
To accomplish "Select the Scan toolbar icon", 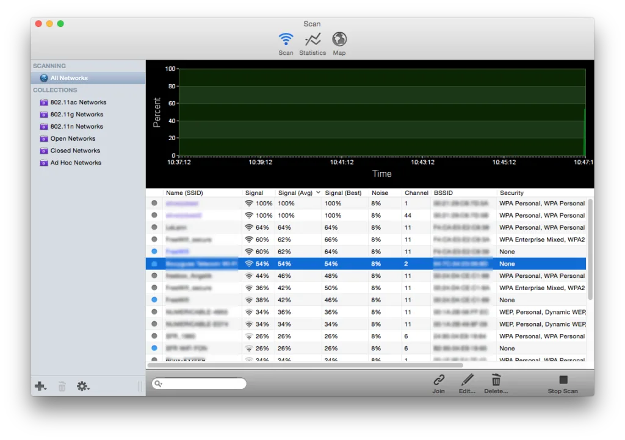I will tap(285, 41).
